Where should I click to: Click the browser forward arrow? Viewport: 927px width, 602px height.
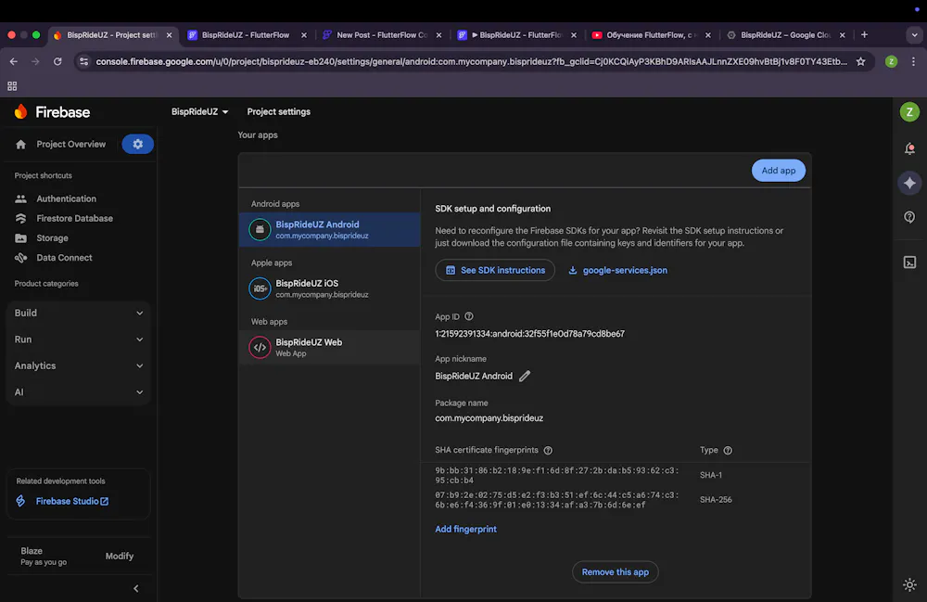pos(35,61)
